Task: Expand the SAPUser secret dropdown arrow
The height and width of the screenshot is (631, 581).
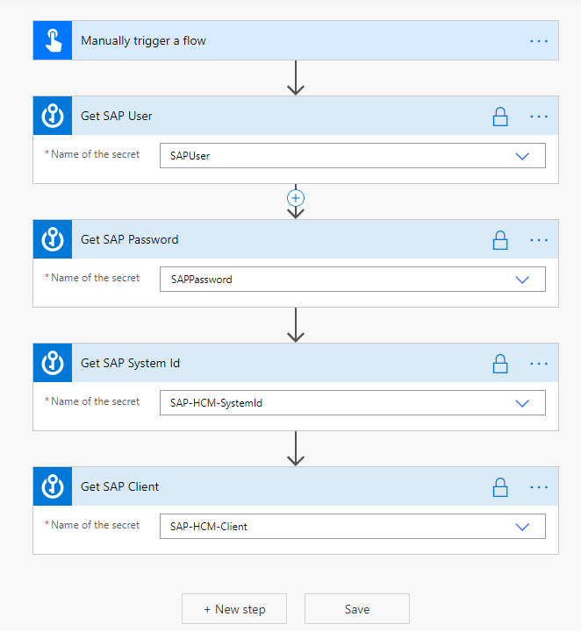Action: pos(522,156)
